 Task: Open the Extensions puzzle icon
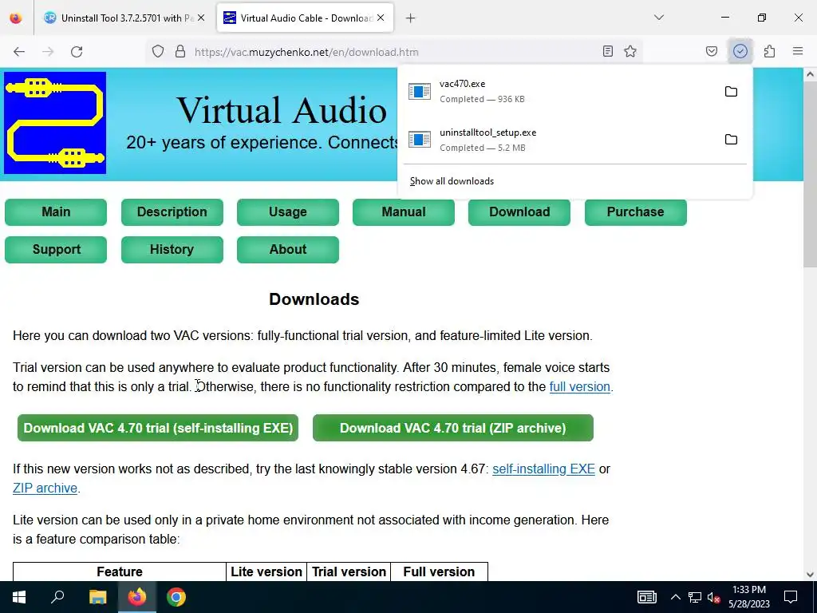point(770,52)
